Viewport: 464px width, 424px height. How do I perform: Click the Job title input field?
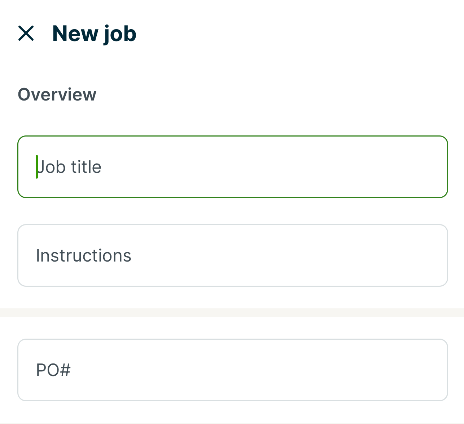tap(232, 167)
